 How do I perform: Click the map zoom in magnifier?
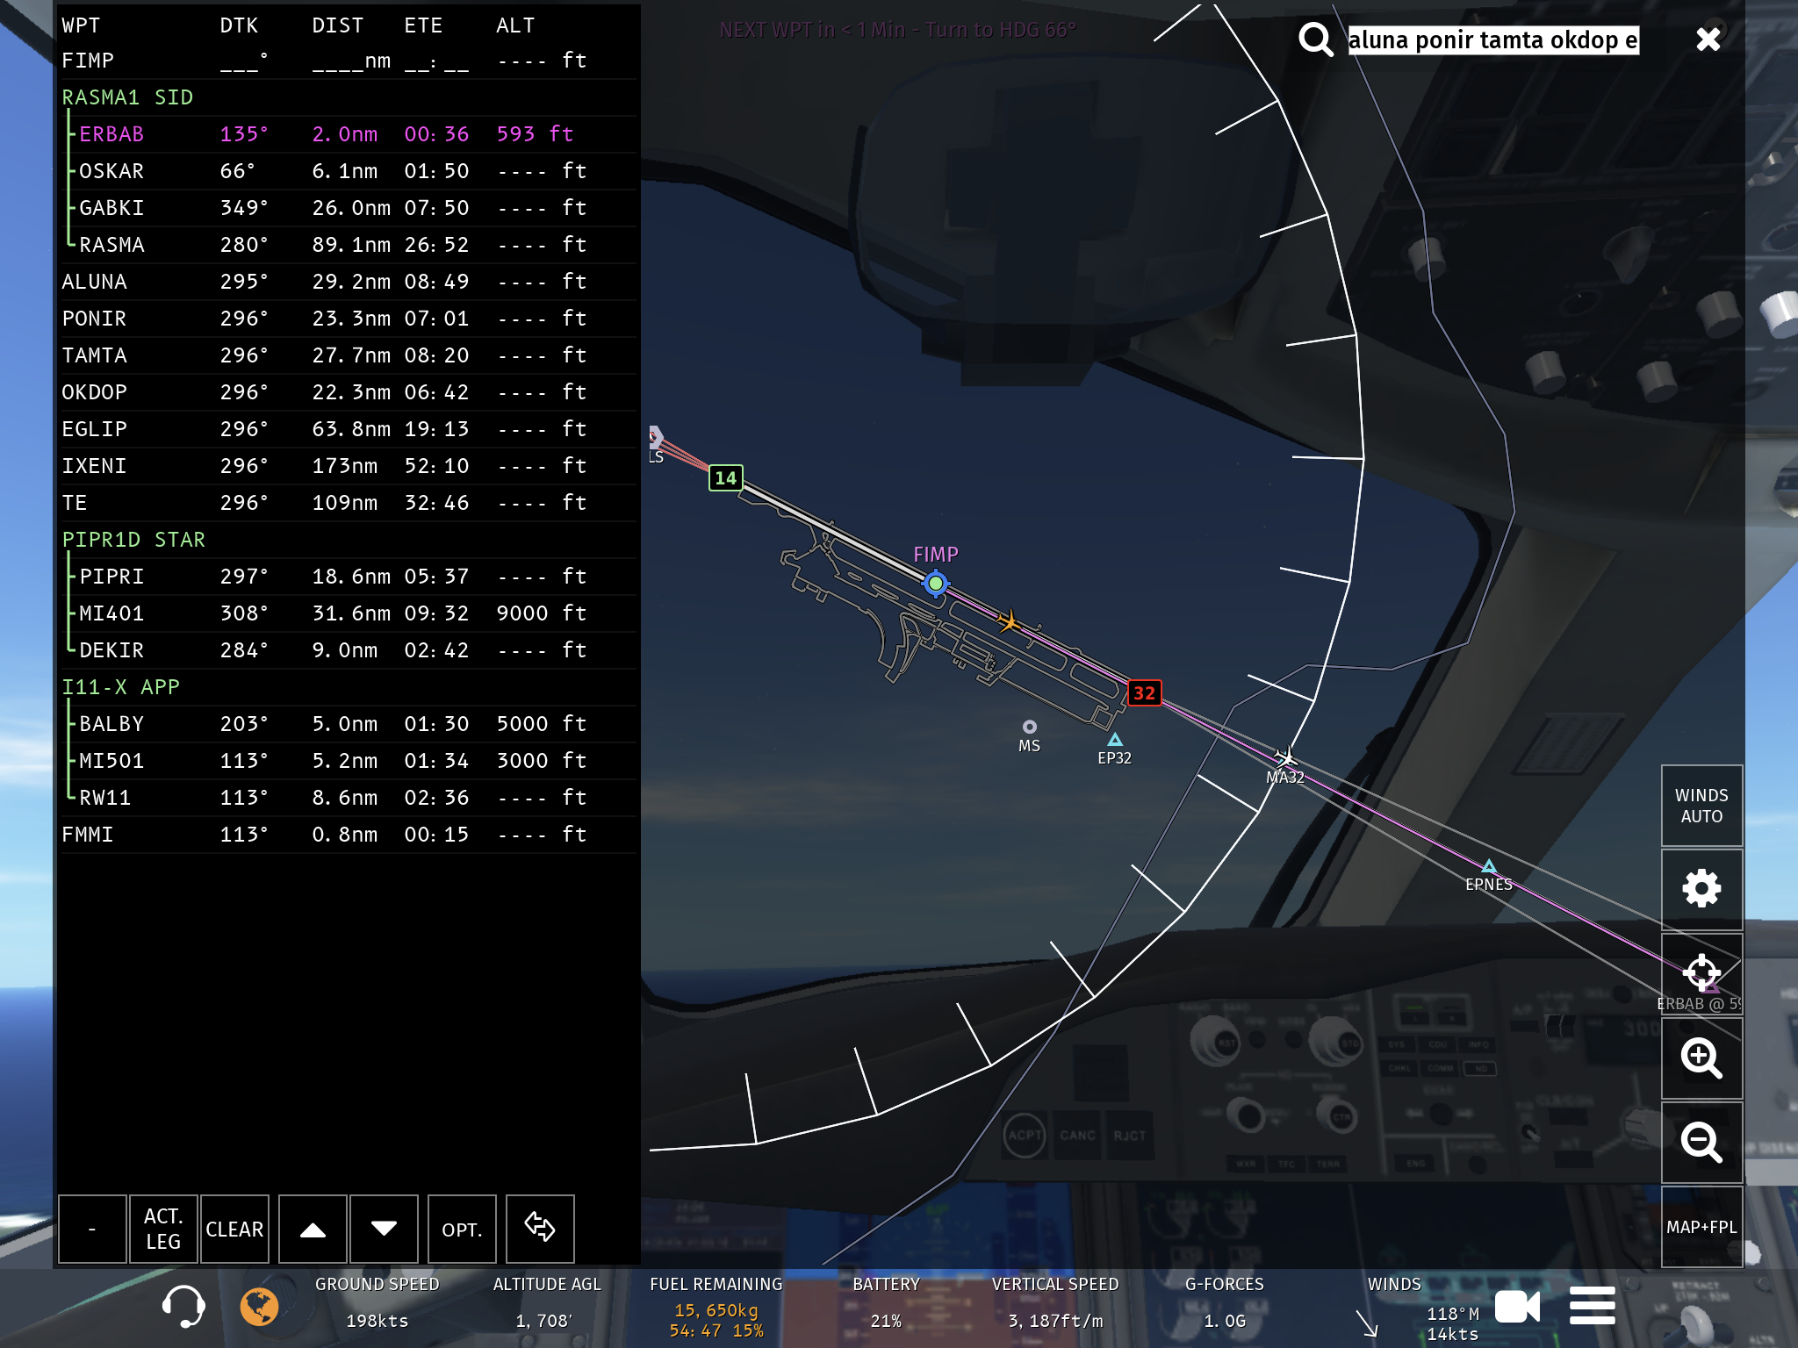pyautogui.click(x=1701, y=1058)
